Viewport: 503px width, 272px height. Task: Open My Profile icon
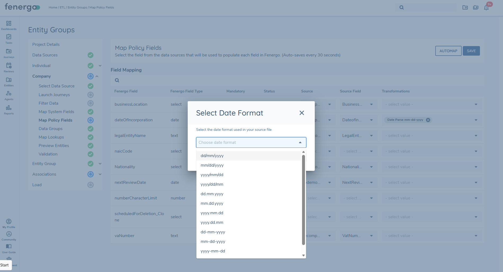coord(9,223)
